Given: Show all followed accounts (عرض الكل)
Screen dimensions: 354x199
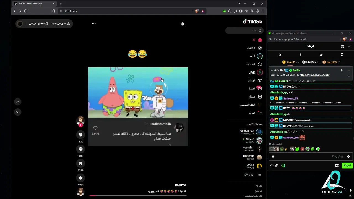Looking at the screenshot, I should pos(253,174).
